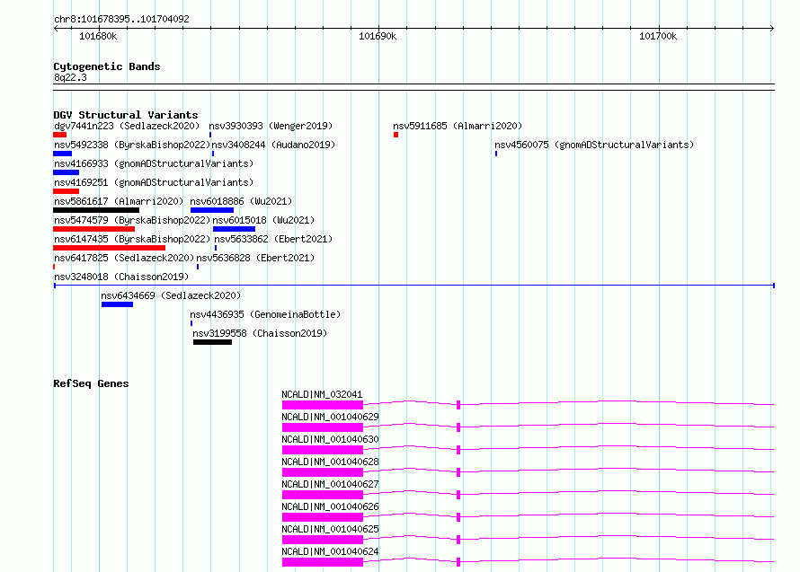
Task: Click the blue bar under nsv5492338
Action: point(62,154)
